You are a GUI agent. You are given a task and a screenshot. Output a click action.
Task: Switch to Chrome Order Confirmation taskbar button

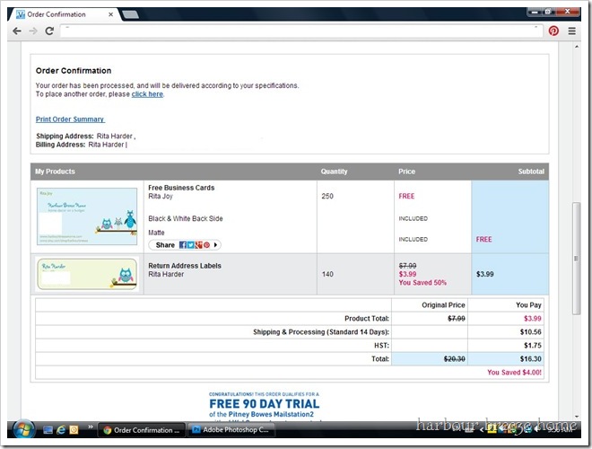[x=142, y=430]
